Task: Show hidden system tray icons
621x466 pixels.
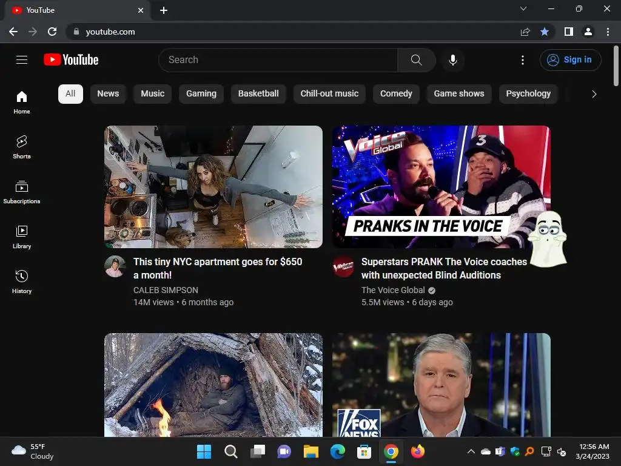Action: [x=471, y=451]
